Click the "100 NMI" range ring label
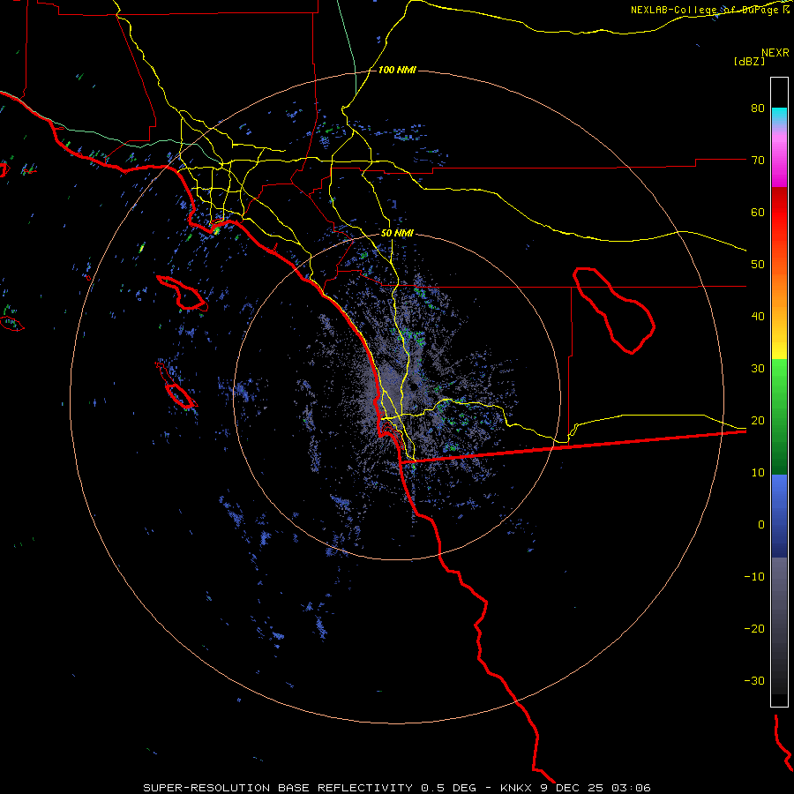This screenshot has height=794, width=794. click(397, 70)
